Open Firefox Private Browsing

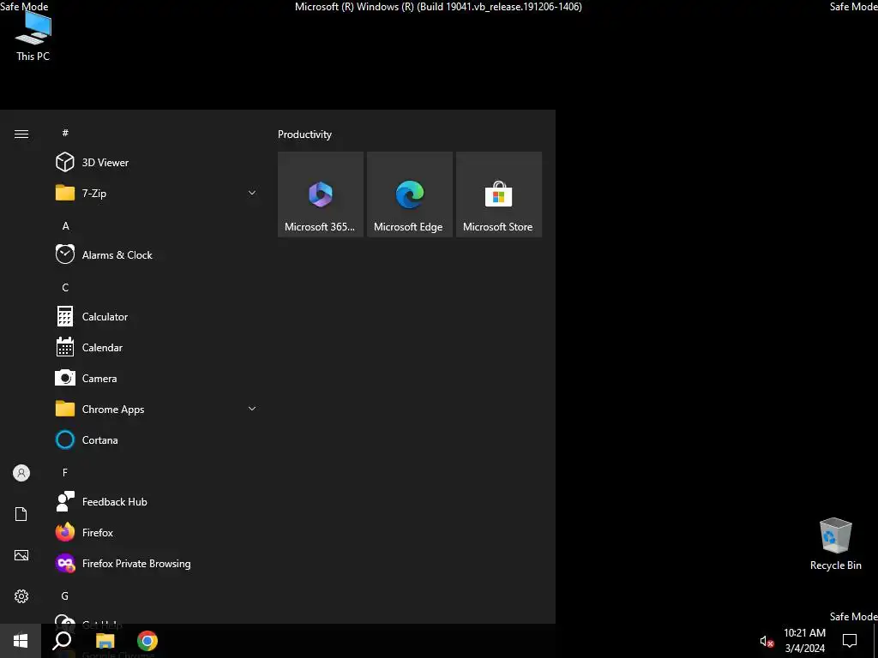tap(155, 564)
